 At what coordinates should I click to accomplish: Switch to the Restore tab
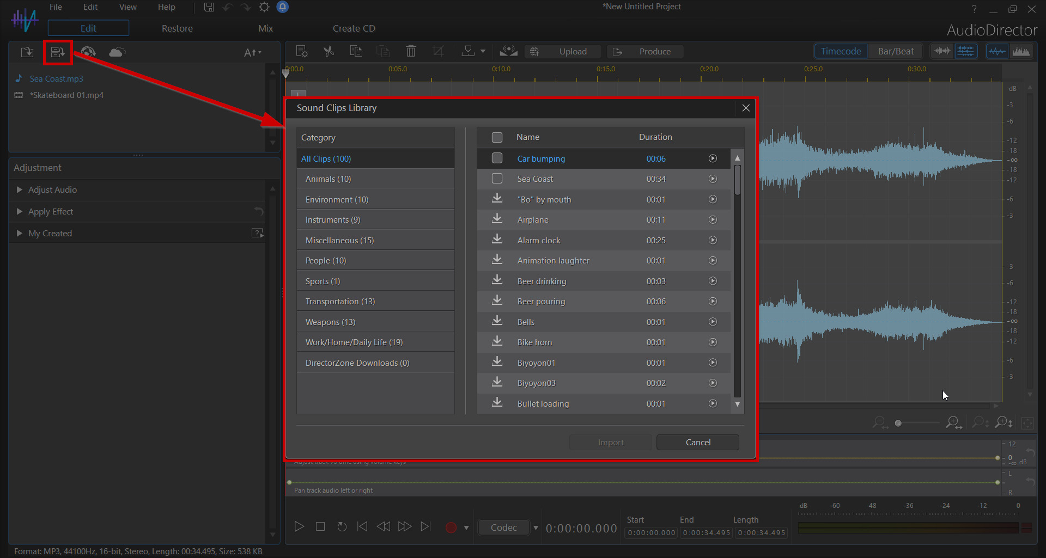(177, 28)
